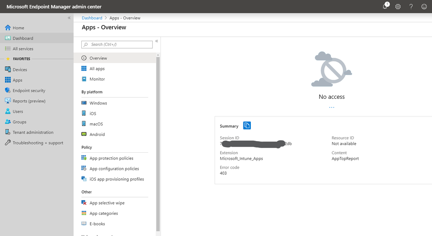Viewport: 432px width, 236px height.
Task: Select the Overview menu item
Action: pos(115,58)
